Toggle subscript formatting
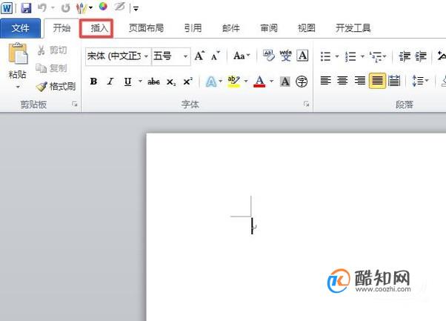The width and height of the screenshot is (446, 321). (x=171, y=82)
